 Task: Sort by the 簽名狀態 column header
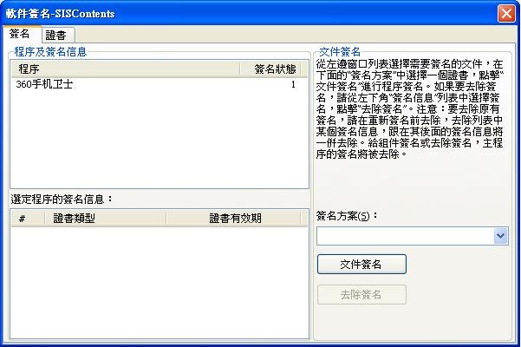coord(270,69)
